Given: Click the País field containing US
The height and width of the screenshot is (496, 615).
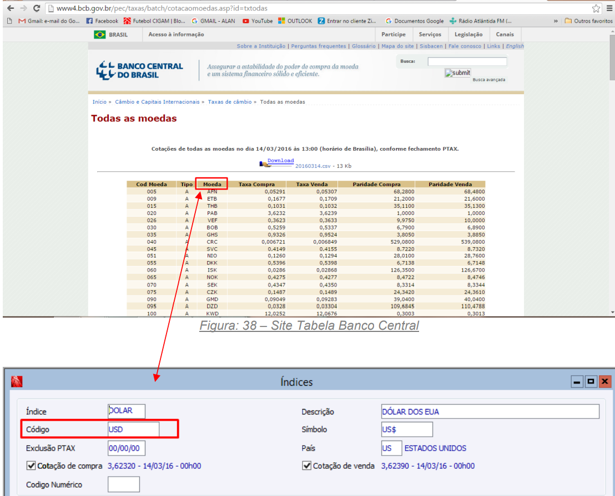Looking at the screenshot, I should (391, 448).
